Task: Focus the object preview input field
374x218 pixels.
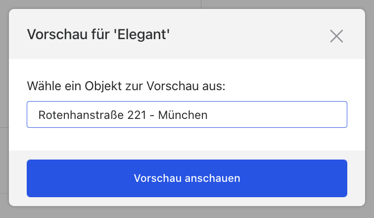Action: (187, 115)
